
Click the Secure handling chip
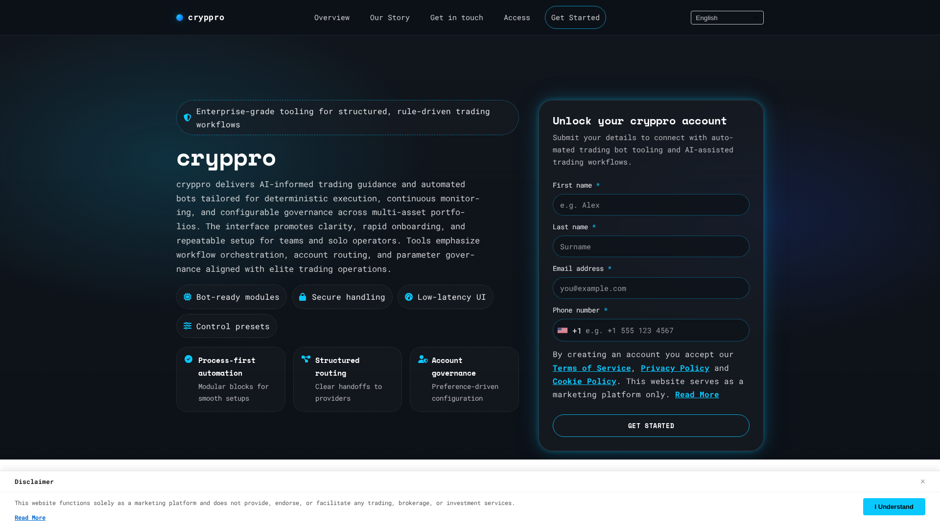(342, 297)
